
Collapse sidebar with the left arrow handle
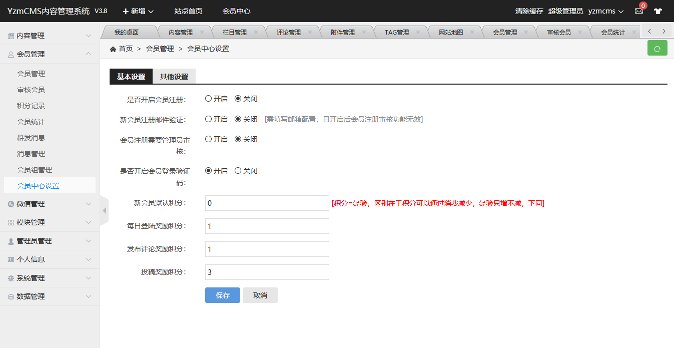104,211
